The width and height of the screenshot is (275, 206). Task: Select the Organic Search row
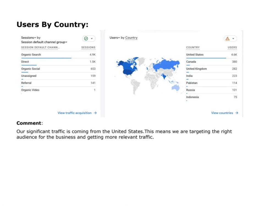click(x=58, y=55)
